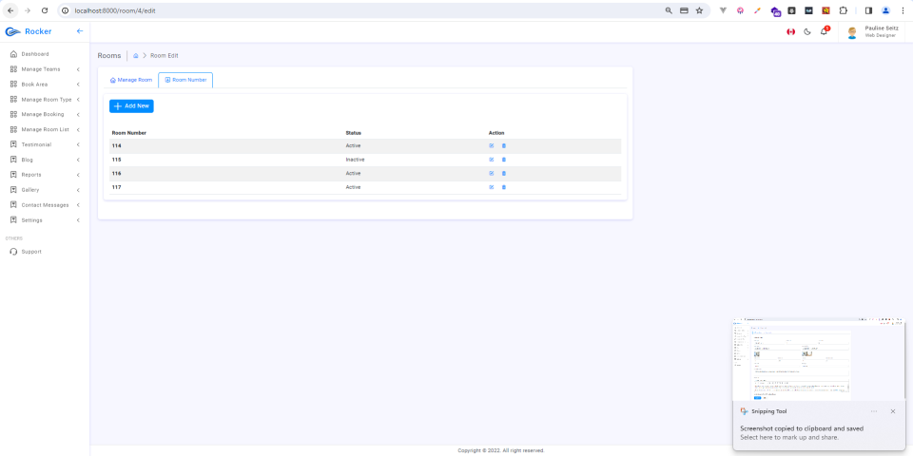
Task: Click the browser back arrow
Action: (x=10, y=10)
